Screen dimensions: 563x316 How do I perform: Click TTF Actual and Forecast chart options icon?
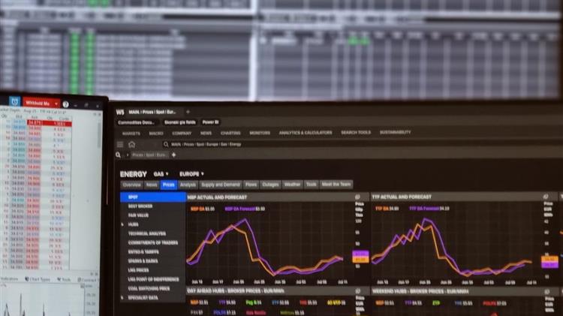point(544,197)
